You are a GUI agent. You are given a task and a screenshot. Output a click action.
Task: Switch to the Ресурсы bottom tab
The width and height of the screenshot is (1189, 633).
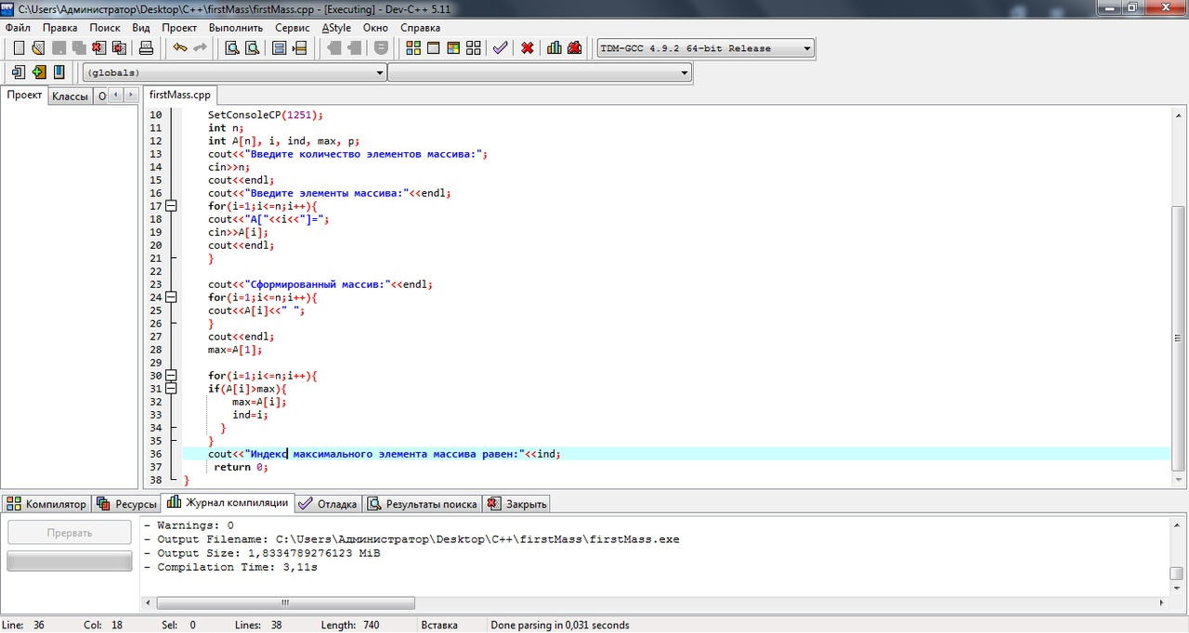126,504
